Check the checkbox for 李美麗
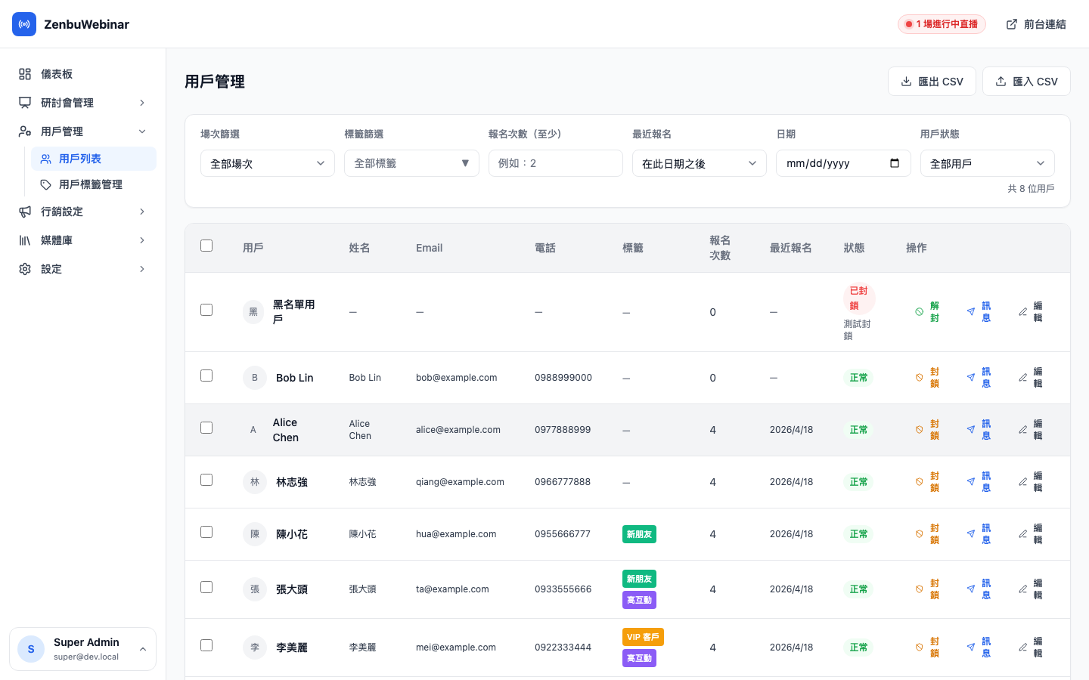The width and height of the screenshot is (1089, 680). tap(206, 644)
